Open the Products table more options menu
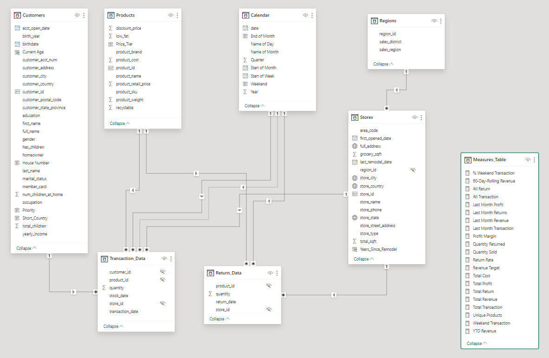Viewport: 549px width, 358px height. click(x=177, y=15)
